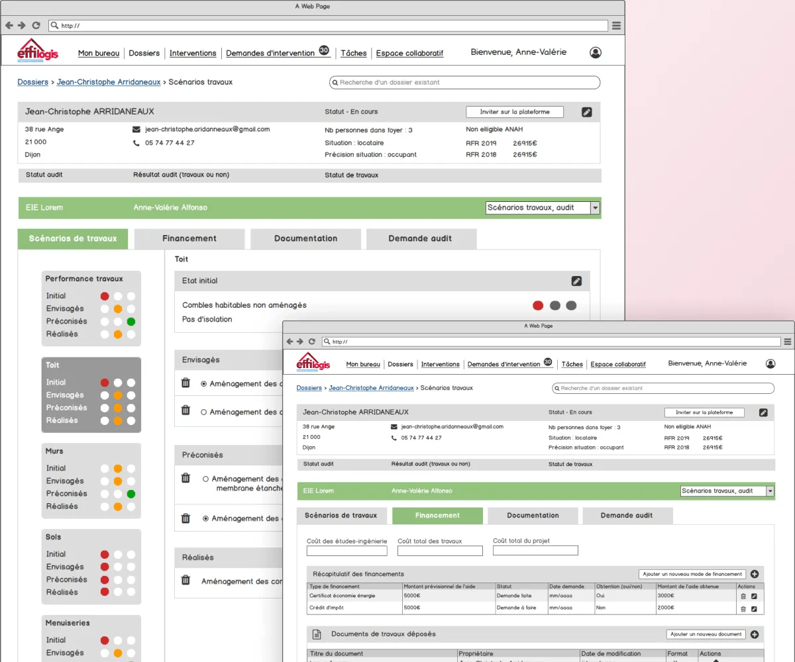Click the browser back arrow in the front Financement window

(290, 342)
